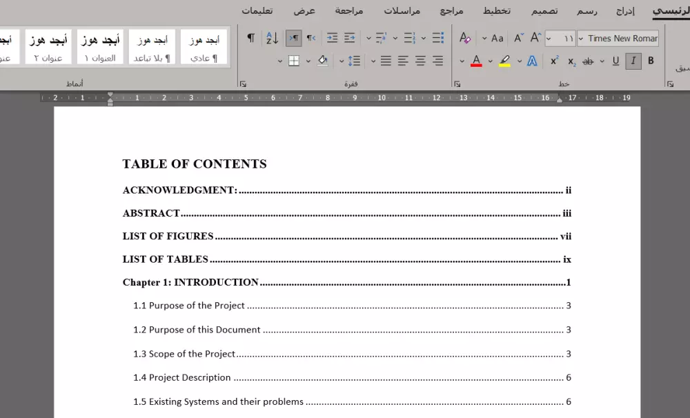Screen dimensions: 690x418
Task: Toggle subscript formatting
Action: [x=571, y=61]
